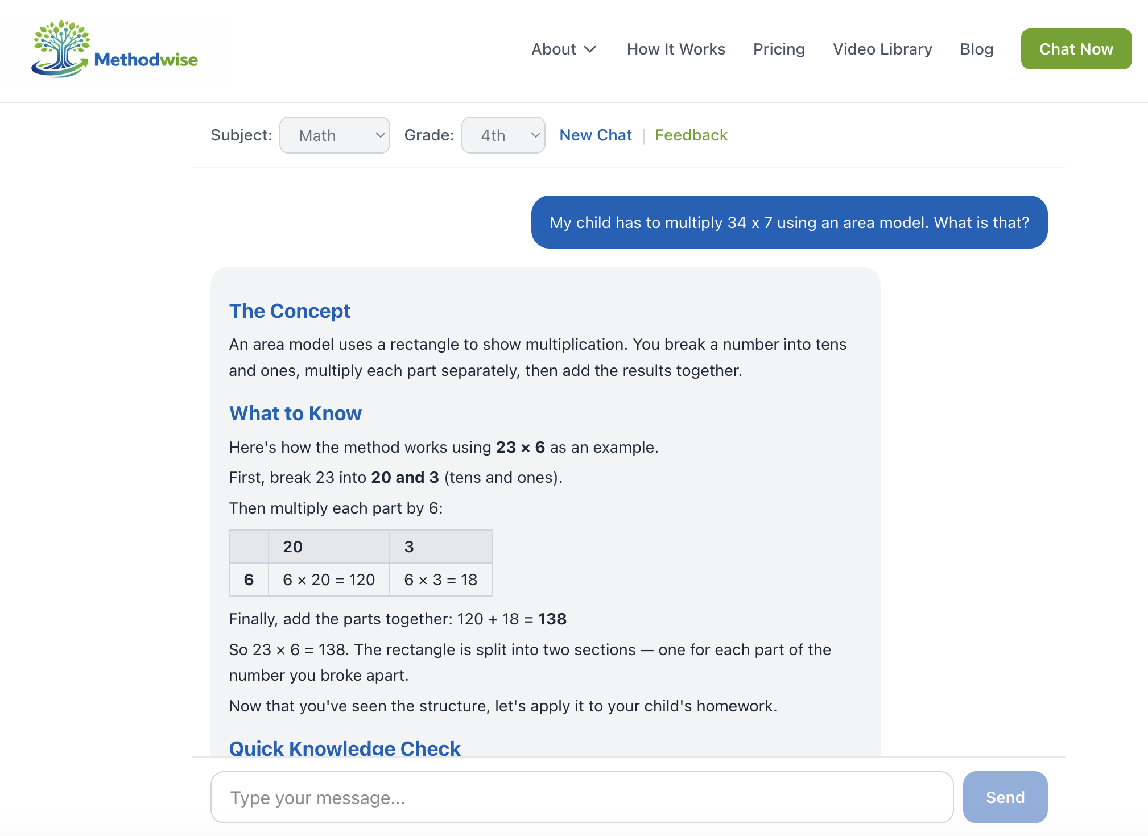
Task: Navigate to How It Works
Action: click(x=676, y=49)
